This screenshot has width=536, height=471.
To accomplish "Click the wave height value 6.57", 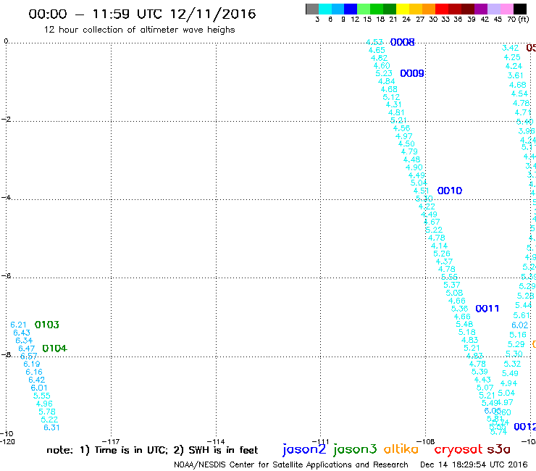I will tap(29, 356).
